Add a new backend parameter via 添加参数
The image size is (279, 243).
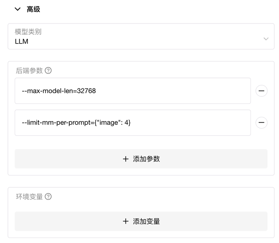141,159
